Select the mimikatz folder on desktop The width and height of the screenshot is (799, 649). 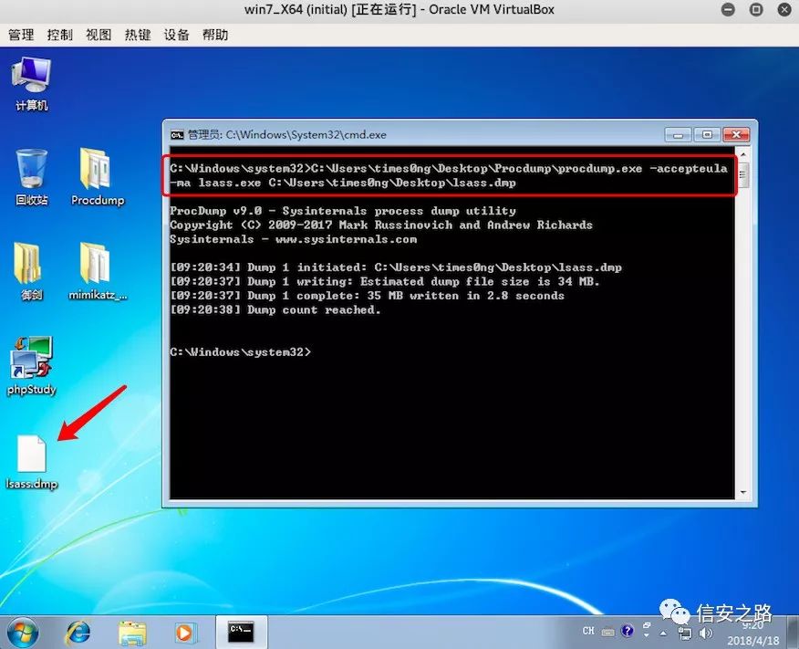[x=97, y=271]
